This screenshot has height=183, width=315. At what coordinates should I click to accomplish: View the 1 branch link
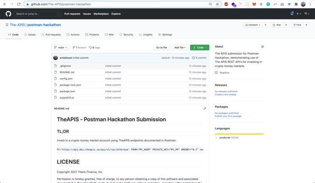click(x=79, y=47)
